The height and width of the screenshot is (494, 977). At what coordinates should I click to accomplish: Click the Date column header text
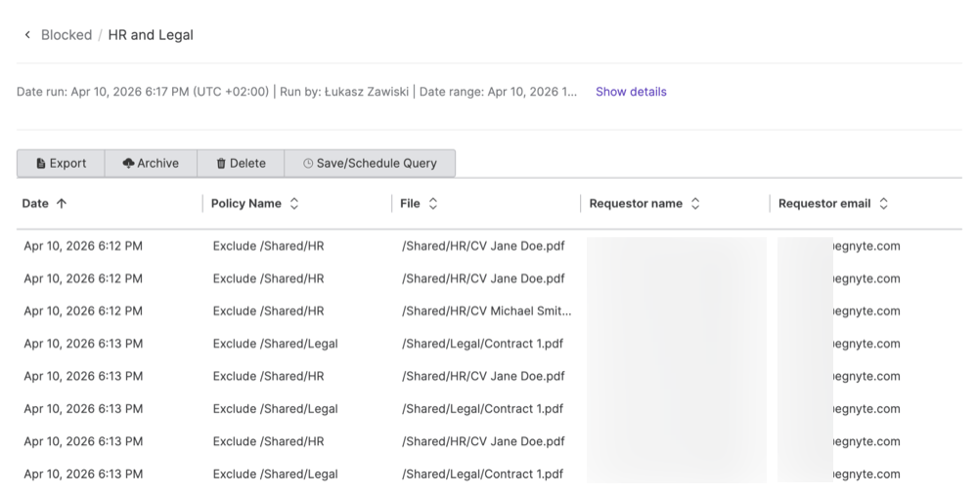[x=36, y=204]
